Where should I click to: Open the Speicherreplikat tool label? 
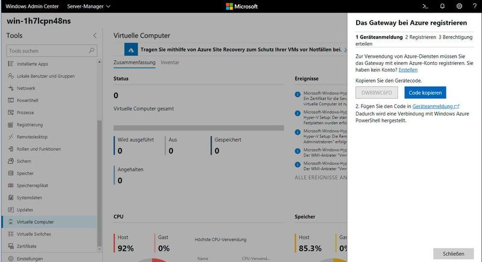coord(33,186)
